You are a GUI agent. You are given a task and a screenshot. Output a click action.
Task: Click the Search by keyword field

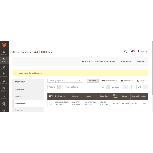pyautogui.click(x=63, y=81)
